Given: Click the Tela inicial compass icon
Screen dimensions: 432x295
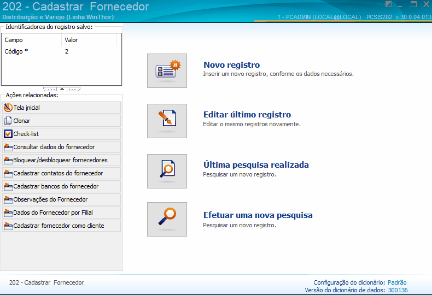Looking at the screenshot, I should (8, 108).
